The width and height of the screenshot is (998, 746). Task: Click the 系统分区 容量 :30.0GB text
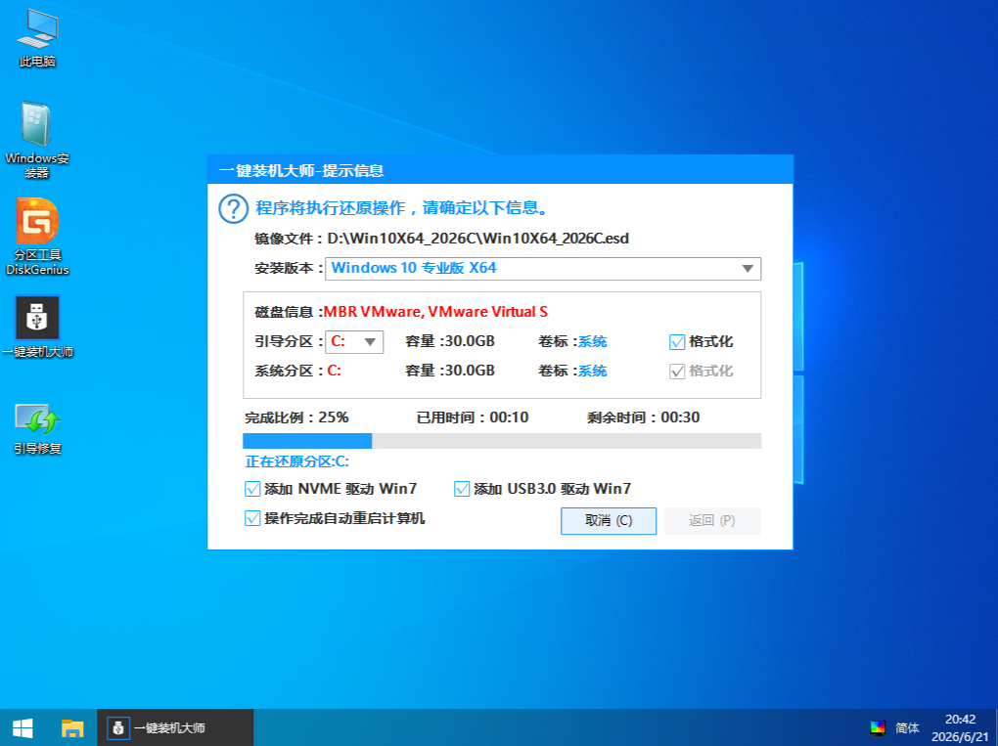[450, 371]
